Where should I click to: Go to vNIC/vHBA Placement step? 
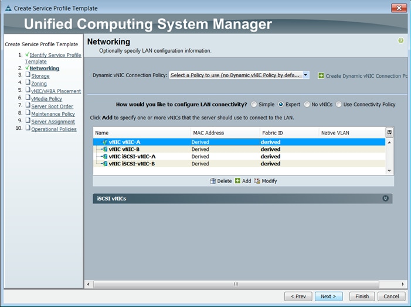pos(56,91)
